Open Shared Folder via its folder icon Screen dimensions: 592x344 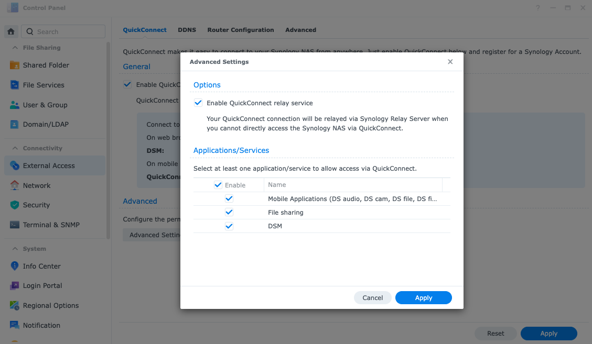pyautogui.click(x=15, y=65)
